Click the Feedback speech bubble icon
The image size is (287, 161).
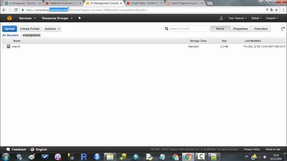point(8,149)
